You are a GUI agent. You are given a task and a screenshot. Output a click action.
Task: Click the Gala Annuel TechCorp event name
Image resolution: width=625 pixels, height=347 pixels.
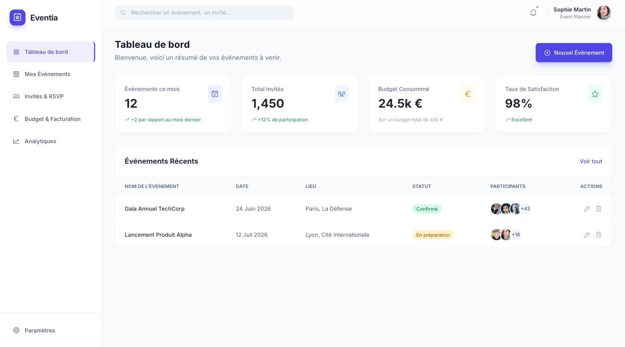click(154, 209)
